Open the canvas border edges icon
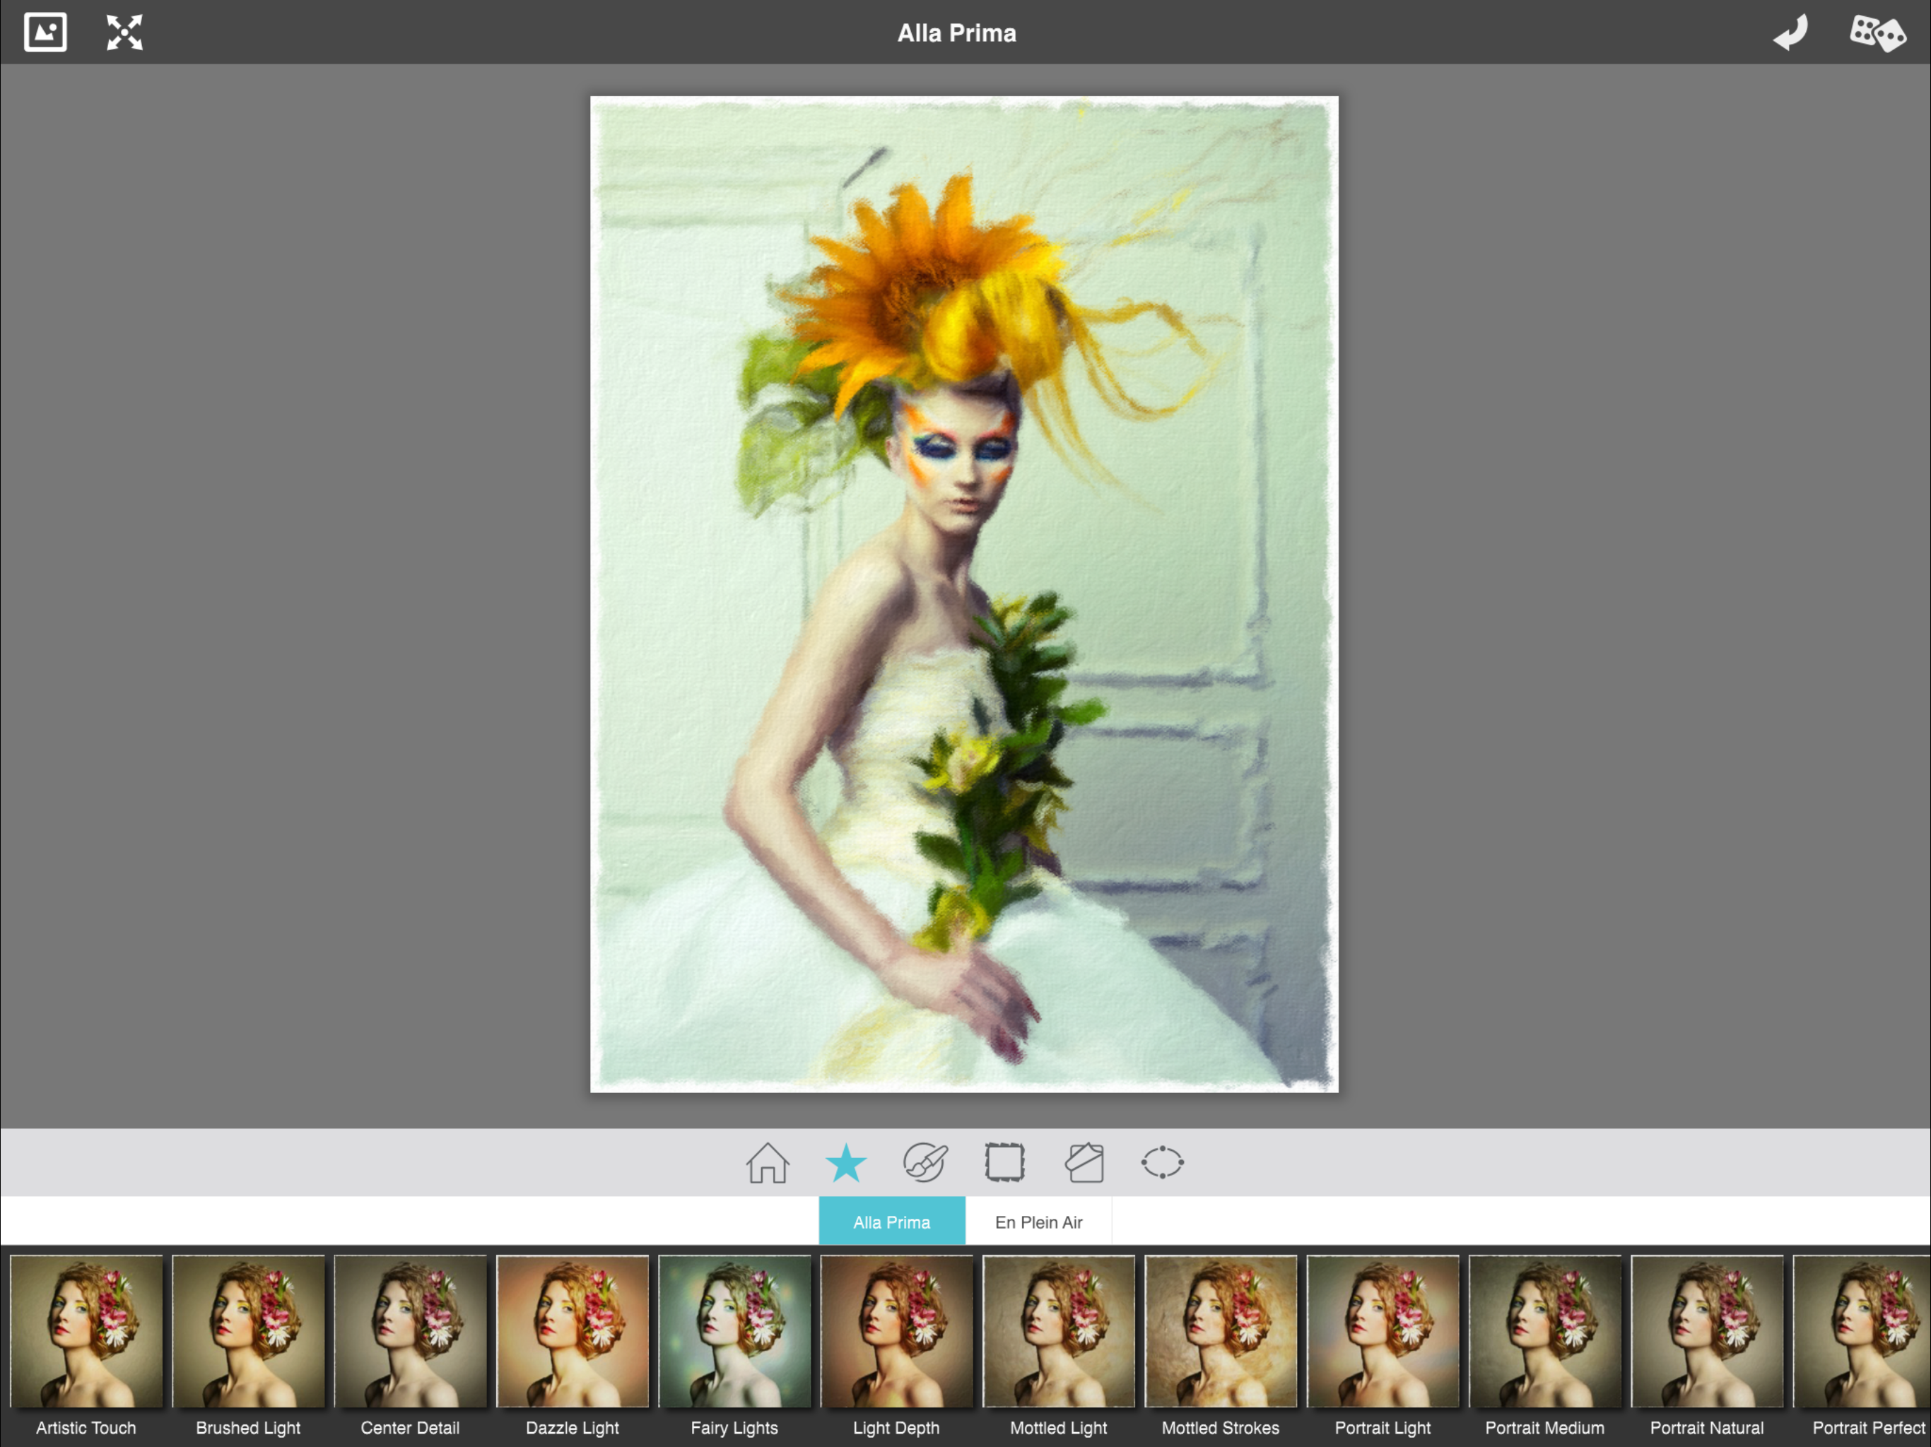Image resolution: width=1931 pixels, height=1447 pixels. pyautogui.click(x=1004, y=1162)
